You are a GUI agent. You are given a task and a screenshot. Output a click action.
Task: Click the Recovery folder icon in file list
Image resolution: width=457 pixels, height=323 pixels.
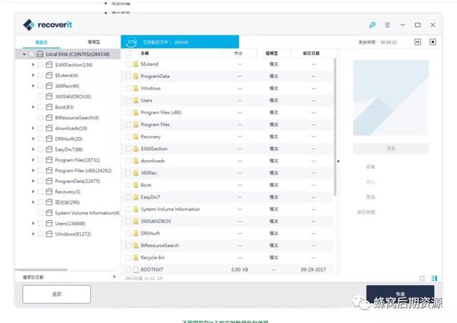pyautogui.click(x=136, y=136)
